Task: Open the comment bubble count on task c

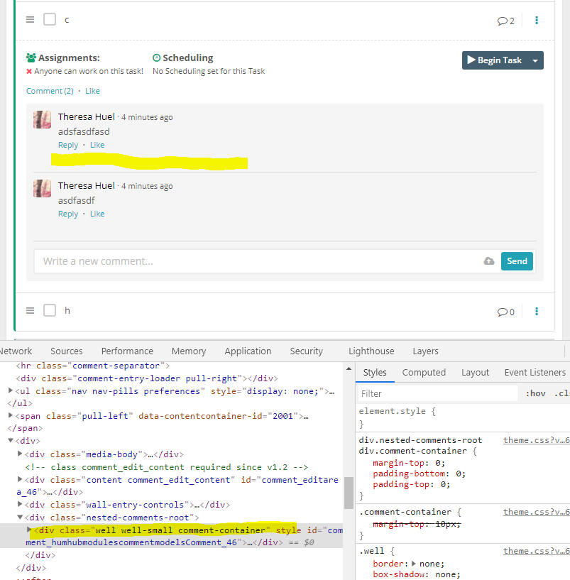Action: pos(505,21)
